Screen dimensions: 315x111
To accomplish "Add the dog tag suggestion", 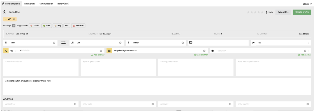I will pos(58,26).
